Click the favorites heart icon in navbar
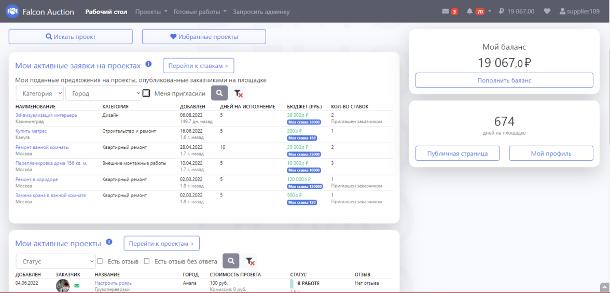This screenshot has width=610, height=293. click(x=547, y=11)
